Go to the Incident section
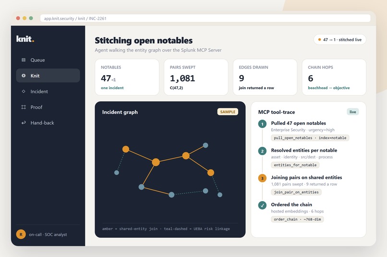Viewport: 387px width, 257px height. click(x=48, y=91)
